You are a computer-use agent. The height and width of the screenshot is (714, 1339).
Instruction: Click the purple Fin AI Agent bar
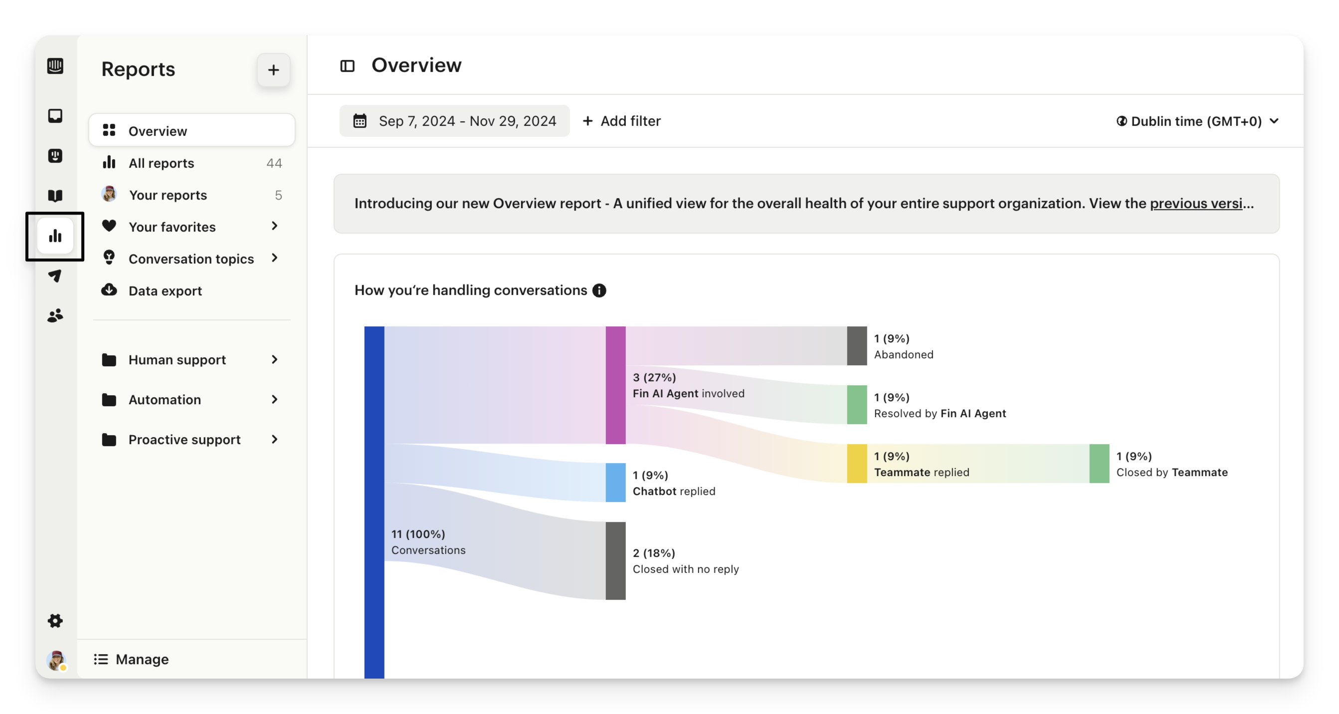[615, 385]
